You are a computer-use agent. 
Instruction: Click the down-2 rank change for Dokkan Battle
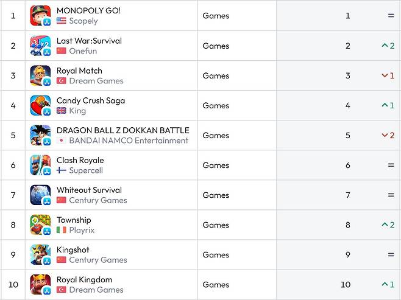(x=388, y=135)
